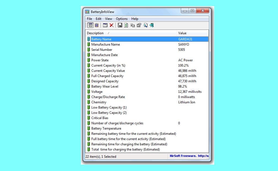Image resolution: width=278 pixels, height=171 pixels.
Task: Click the Copy selected items icon
Action: (133, 25)
